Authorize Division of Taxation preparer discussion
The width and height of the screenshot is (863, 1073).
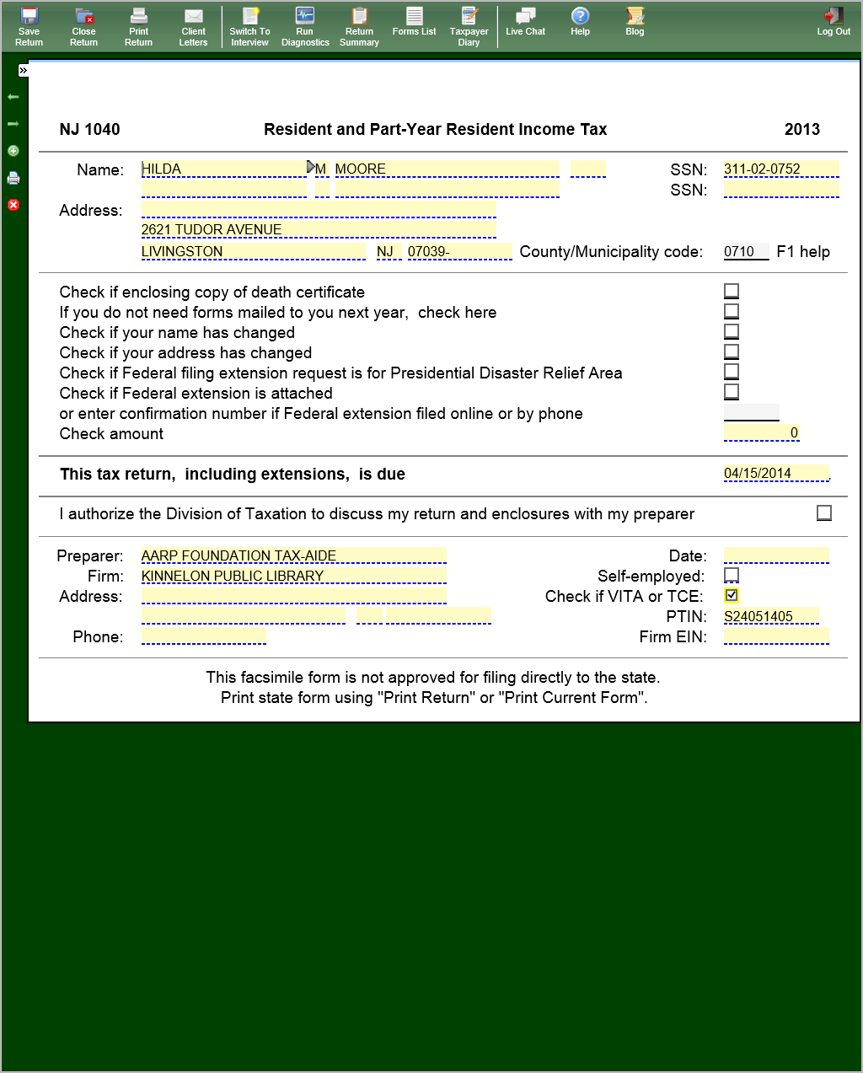coord(824,512)
